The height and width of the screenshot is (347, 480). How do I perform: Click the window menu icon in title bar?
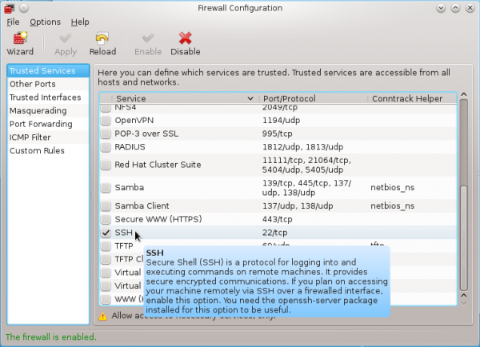pos(10,7)
